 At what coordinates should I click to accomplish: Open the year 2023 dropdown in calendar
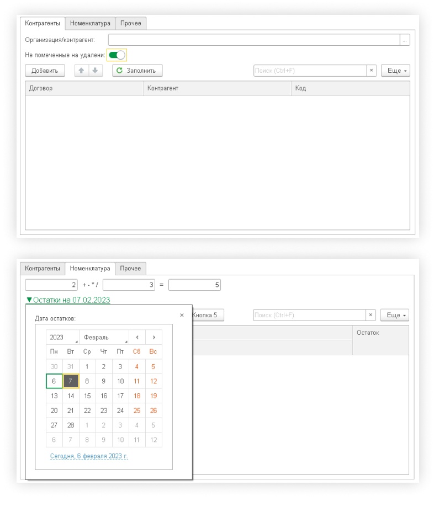click(x=62, y=338)
